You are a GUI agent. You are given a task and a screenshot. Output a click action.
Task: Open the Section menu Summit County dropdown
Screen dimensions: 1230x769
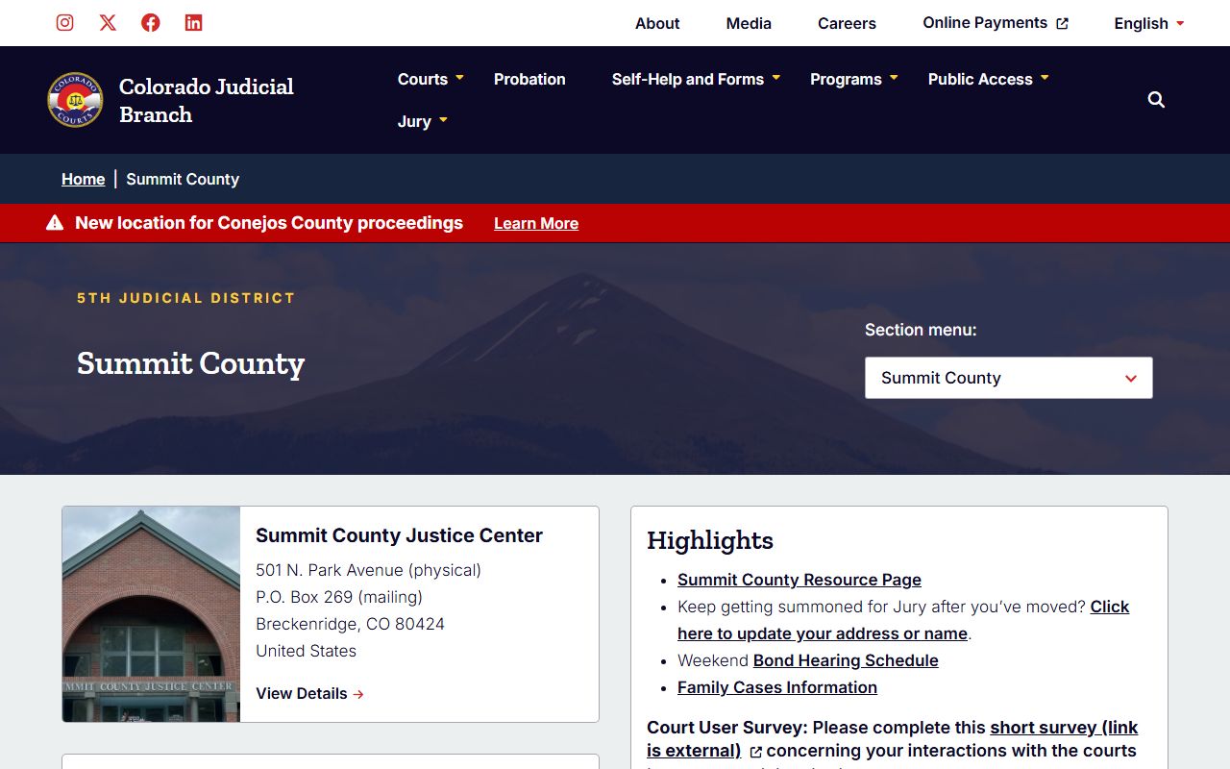pyautogui.click(x=1008, y=378)
